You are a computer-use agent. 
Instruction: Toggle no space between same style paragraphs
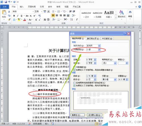point(74,83)
